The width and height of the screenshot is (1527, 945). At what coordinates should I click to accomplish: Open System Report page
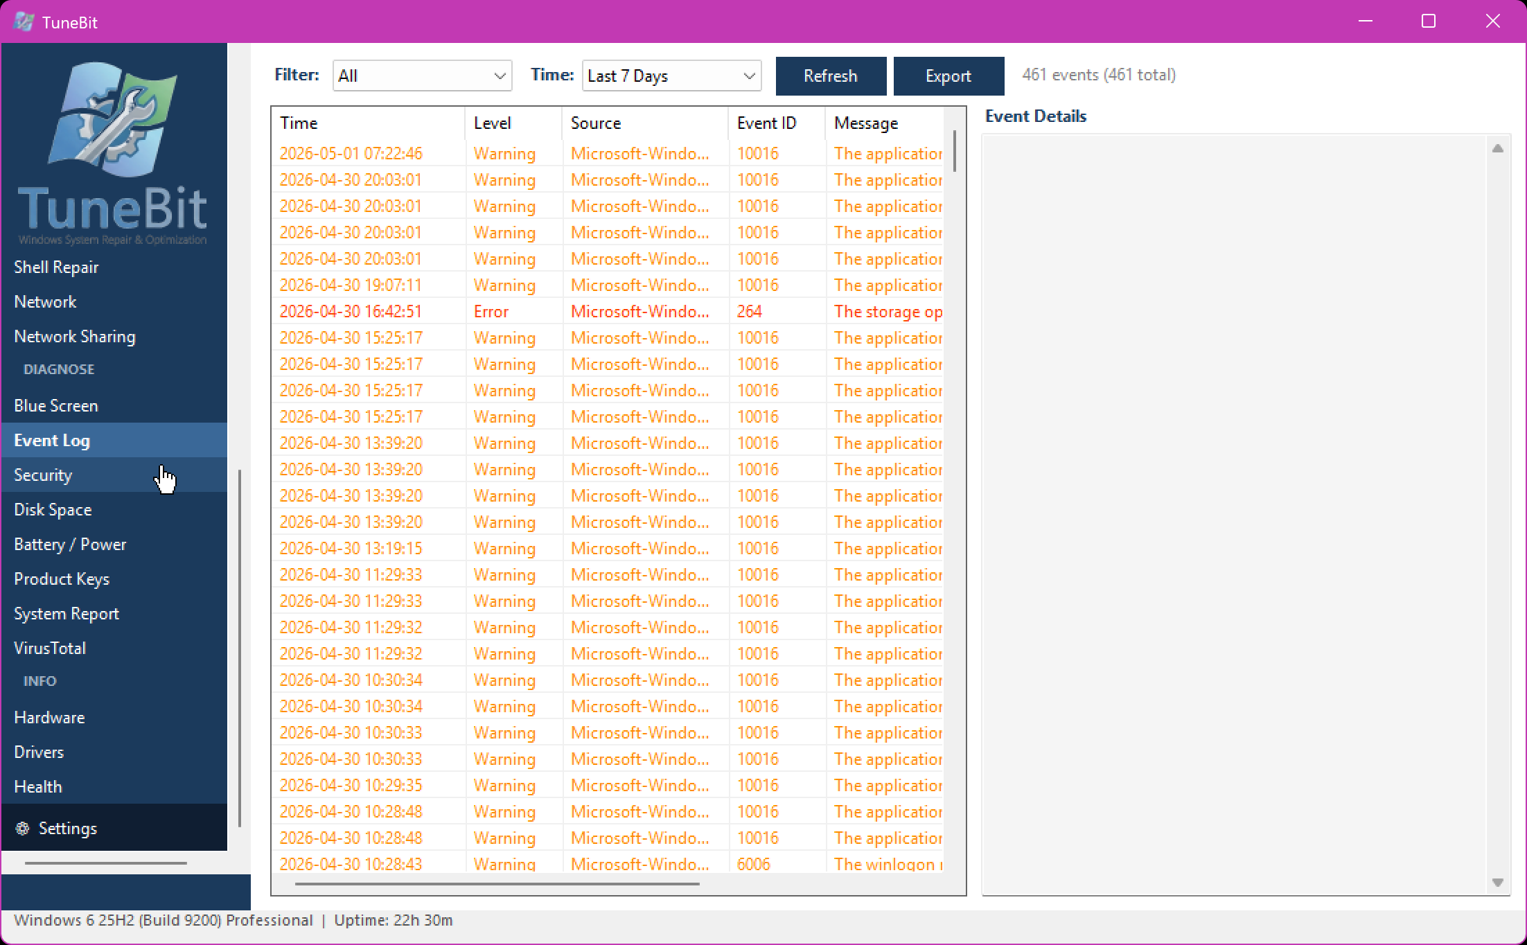[114, 613]
